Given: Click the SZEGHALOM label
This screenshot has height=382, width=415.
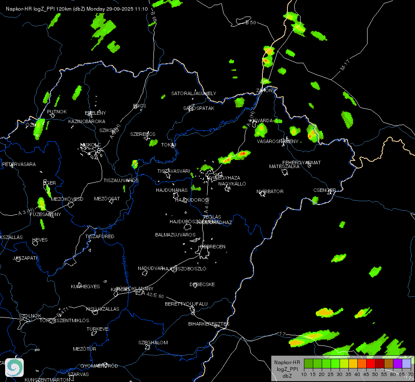Looking at the screenshot, I should [153, 343].
